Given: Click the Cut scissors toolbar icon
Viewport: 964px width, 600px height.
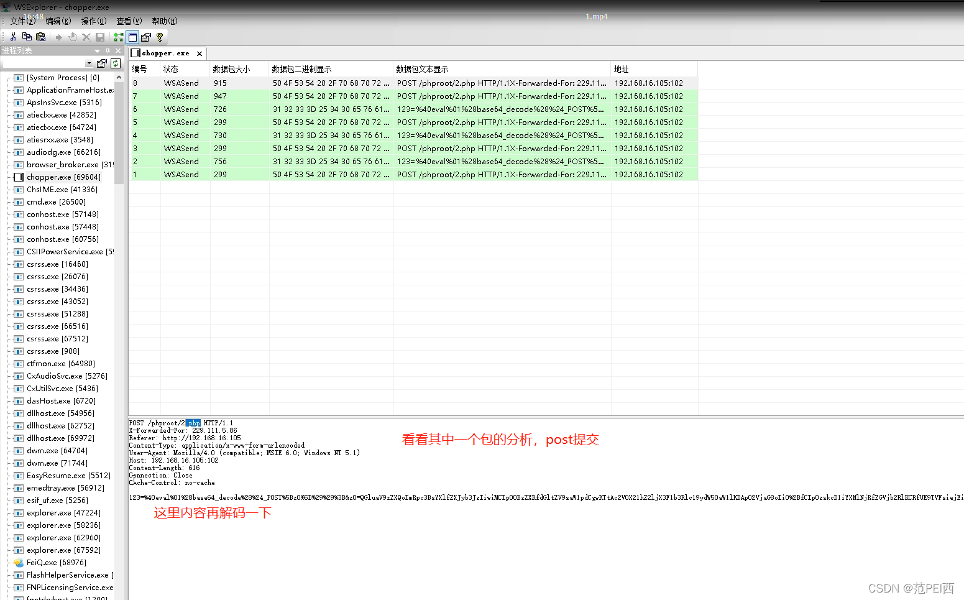Looking at the screenshot, I should [x=13, y=37].
